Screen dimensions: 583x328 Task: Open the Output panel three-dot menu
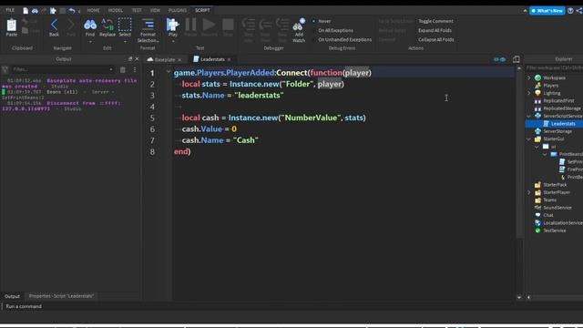point(135,69)
